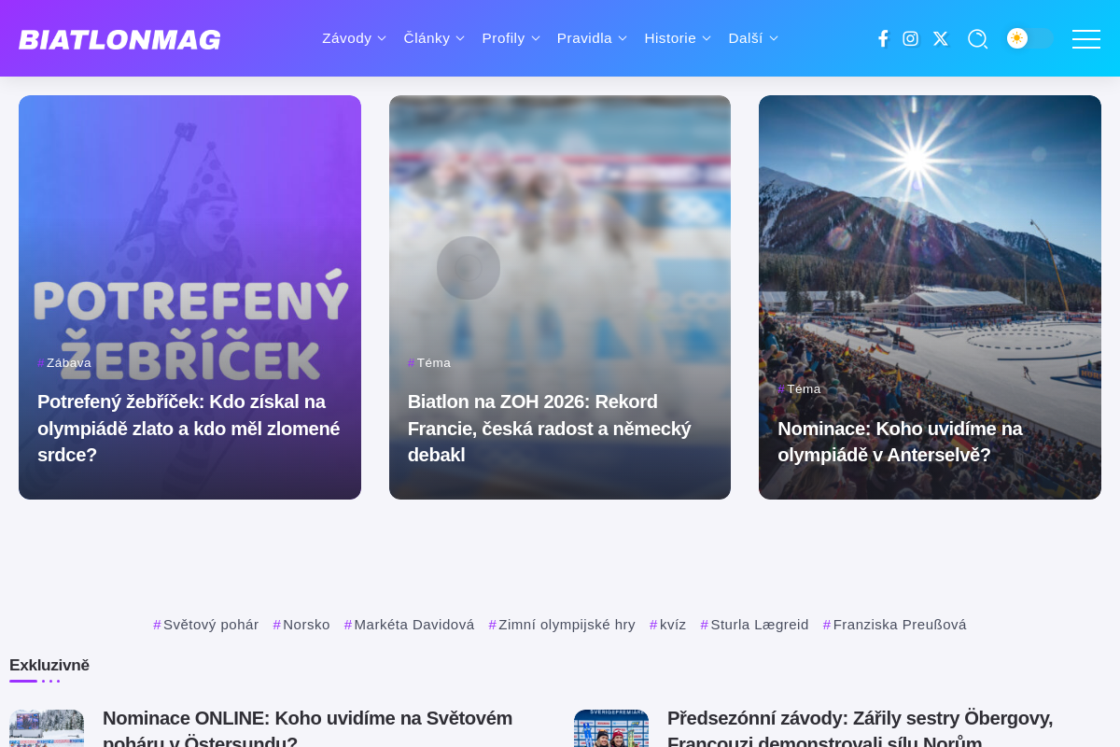Image resolution: width=1120 pixels, height=747 pixels.
Task: Open the Facebook page icon
Action: click(883, 38)
